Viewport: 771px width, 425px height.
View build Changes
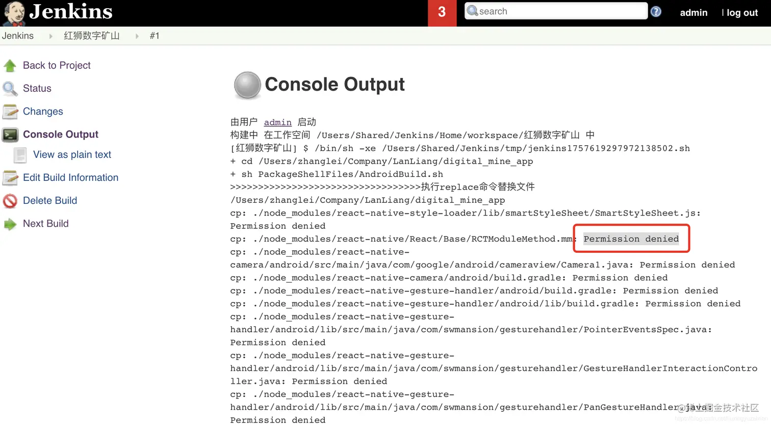43,111
